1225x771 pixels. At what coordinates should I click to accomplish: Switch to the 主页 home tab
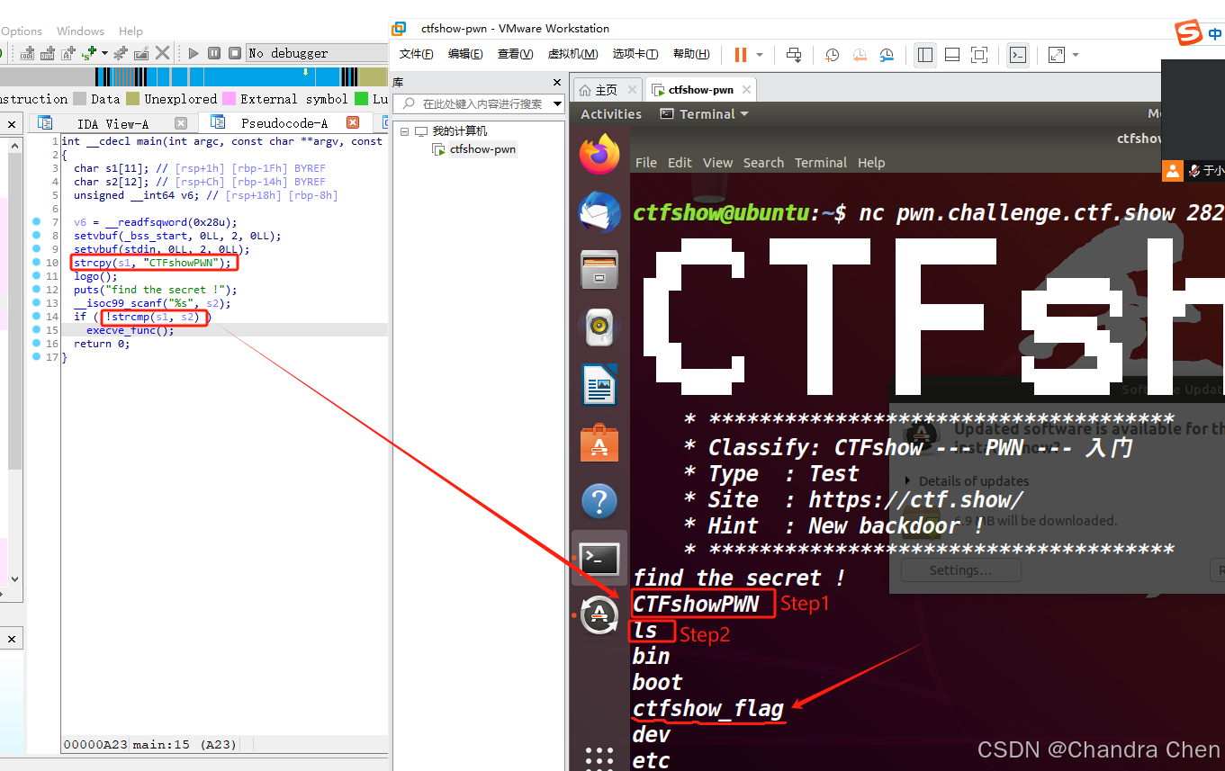607,90
